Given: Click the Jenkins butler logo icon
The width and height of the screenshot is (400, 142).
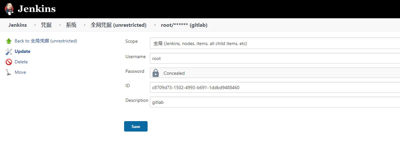Looking at the screenshot, I should pos(9,9).
